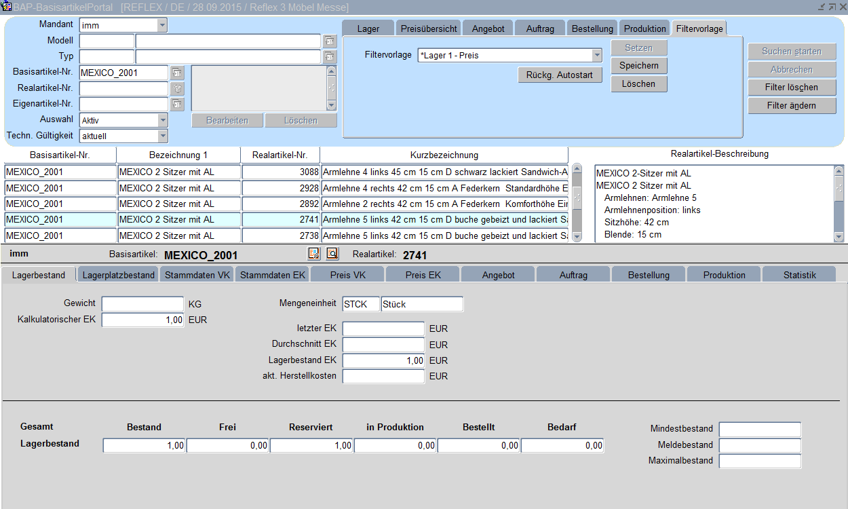
Task: Click the Rückg. Autostart button
Action: coord(560,75)
